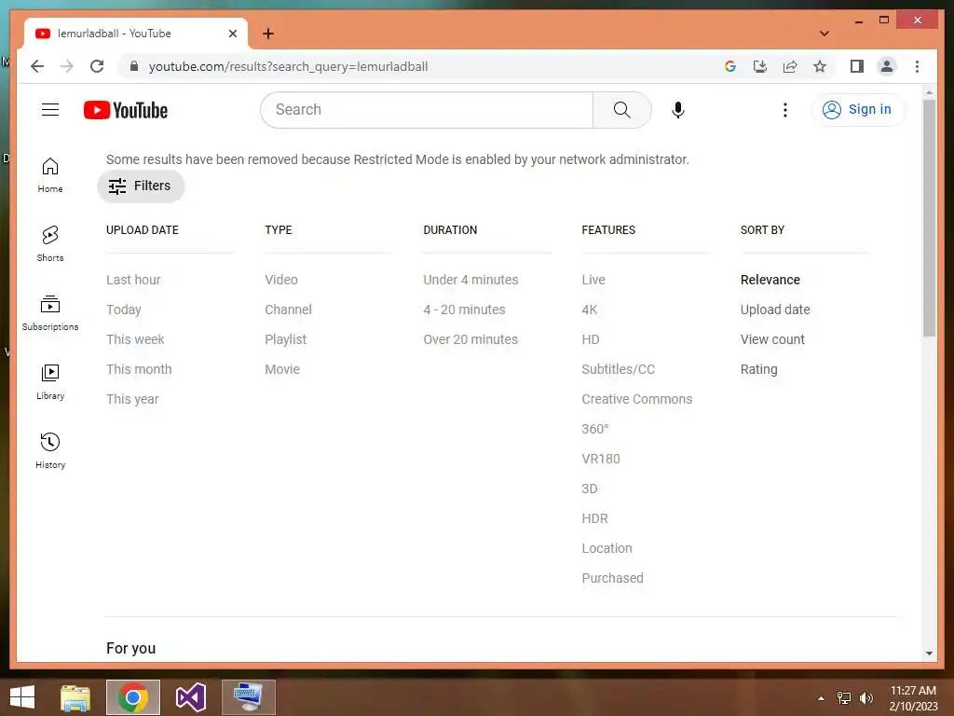Open YouTube settings three-dot menu
954x716 pixels.
784,110
